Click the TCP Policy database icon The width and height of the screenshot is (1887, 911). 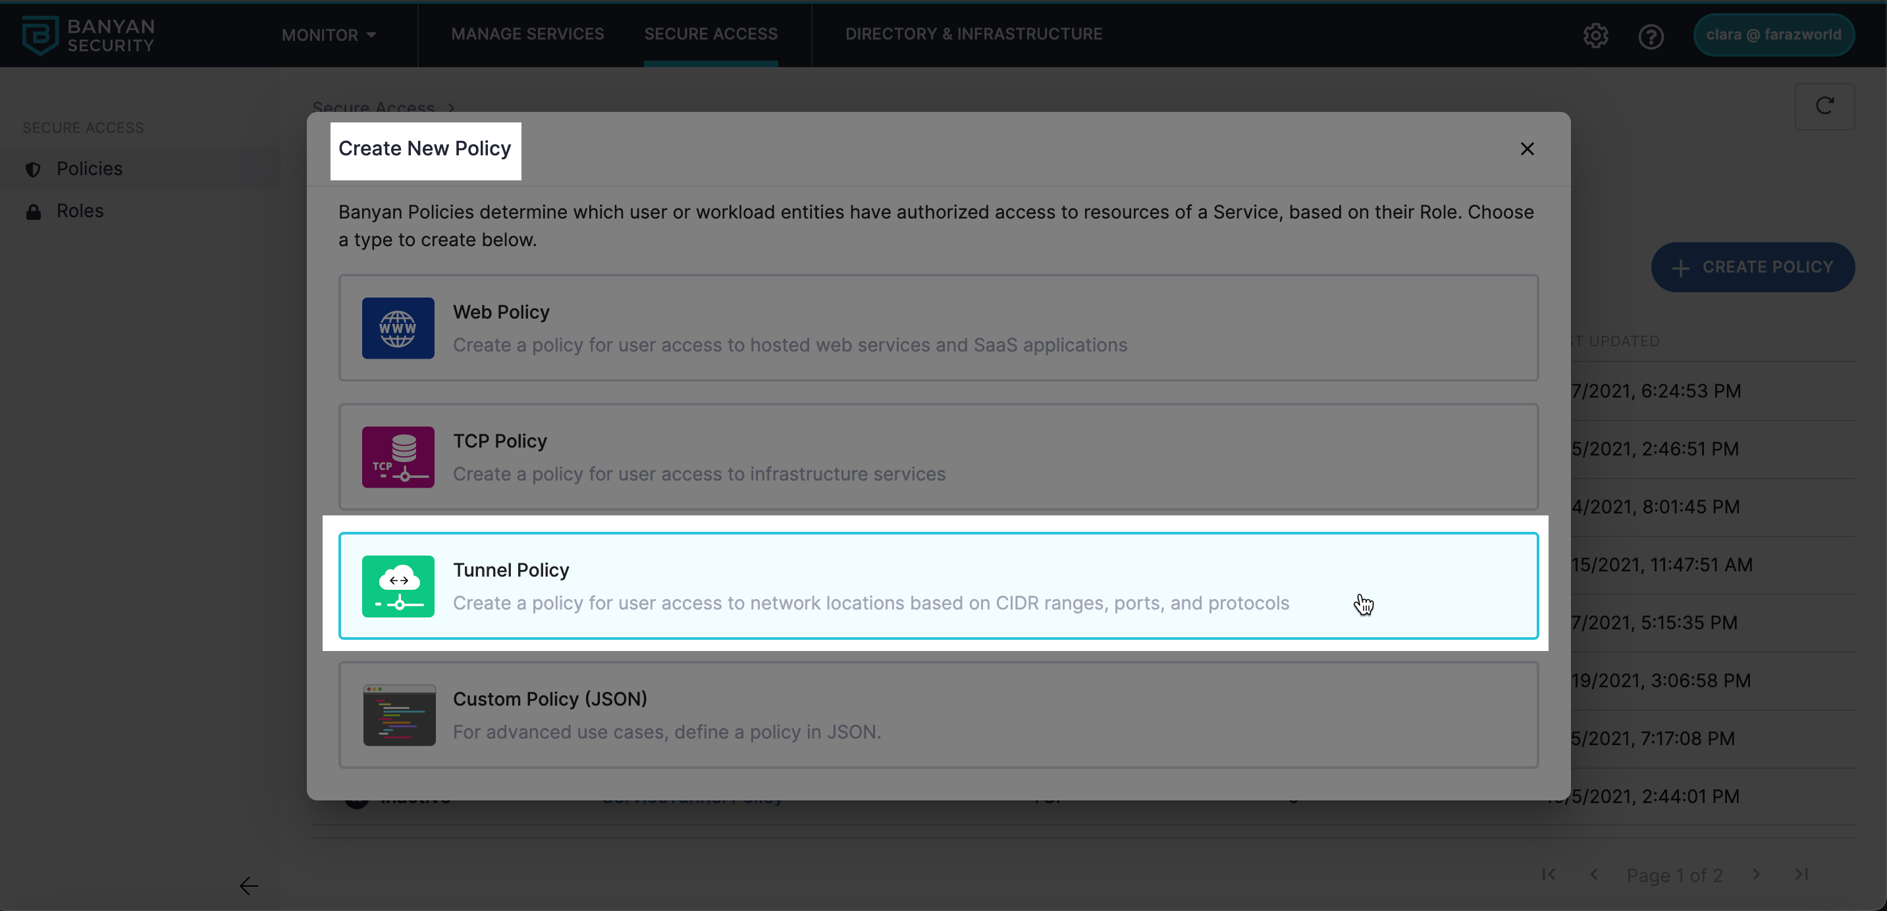pyautogui.click(x=398, y=457)
